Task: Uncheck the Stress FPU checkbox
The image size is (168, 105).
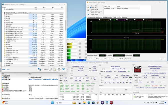Action: click(x=90, y=8)
